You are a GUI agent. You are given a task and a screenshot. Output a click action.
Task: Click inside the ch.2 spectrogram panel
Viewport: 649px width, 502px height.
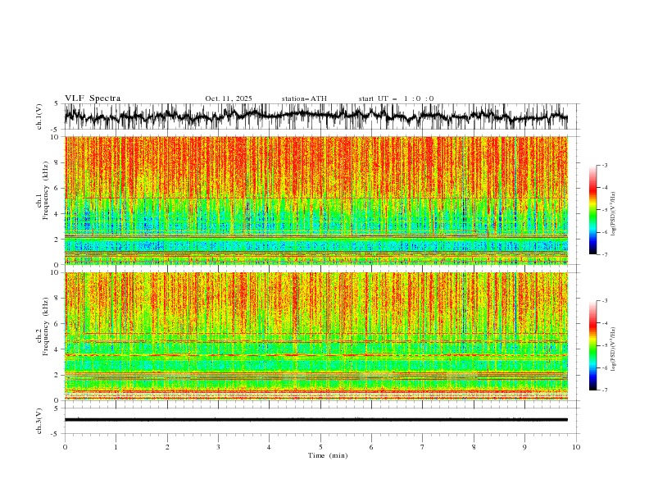(x=316, y=336)
